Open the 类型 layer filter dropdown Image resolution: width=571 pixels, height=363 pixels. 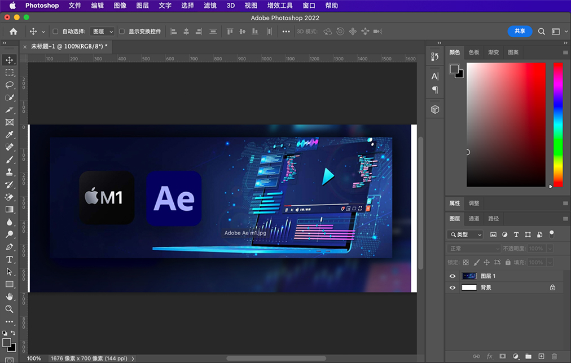coord(465,234)
